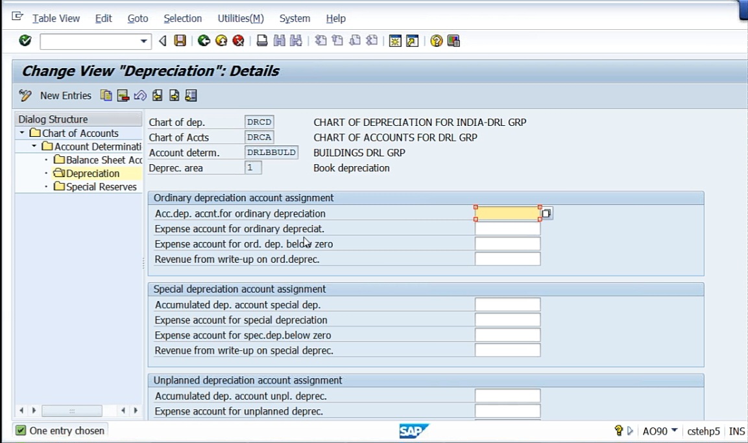Open the Help menu
The width and height of the screenshot is (748, 443).
click(x=336, y=19)
